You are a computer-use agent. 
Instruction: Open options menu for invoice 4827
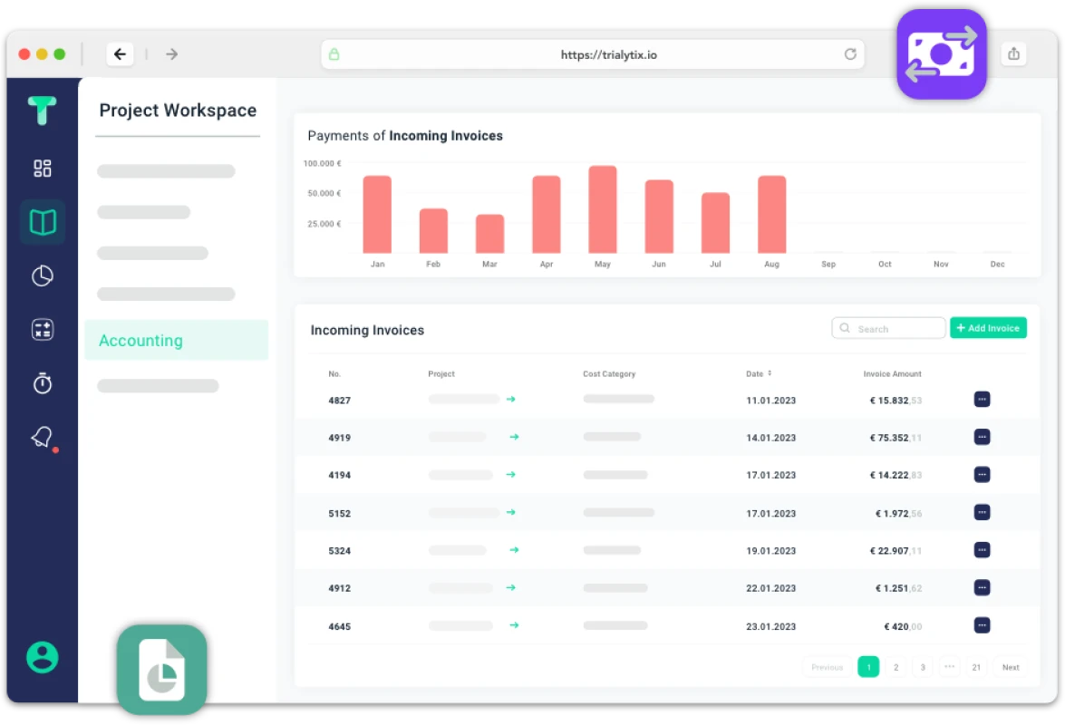tap(982, 400)
